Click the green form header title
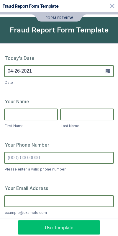Screen dimensions: 118x236 pos(59,30)
